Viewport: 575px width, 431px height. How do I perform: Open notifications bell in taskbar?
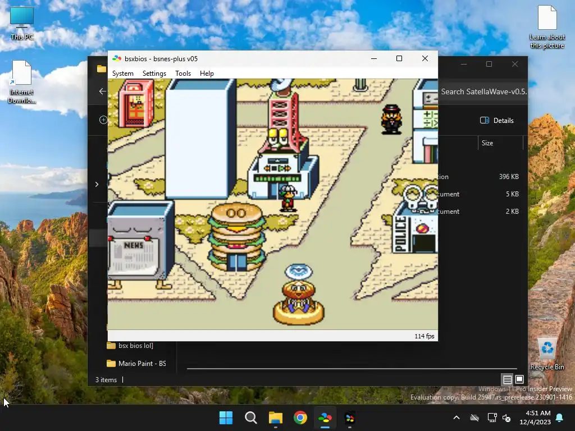[560, 418]
